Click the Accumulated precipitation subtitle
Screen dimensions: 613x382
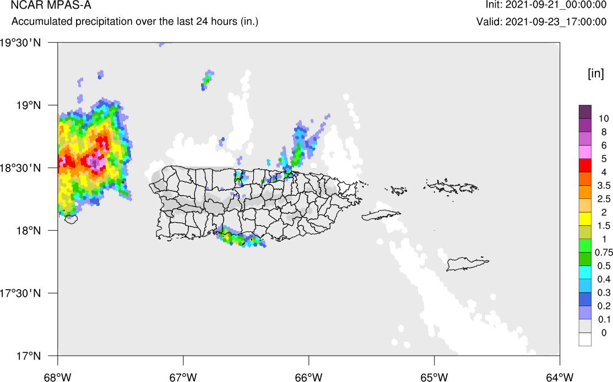click(x=135, y=21)
